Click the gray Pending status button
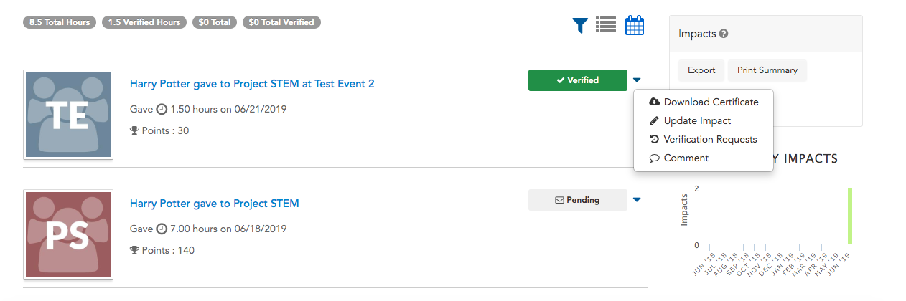This screenshot has height=301, width=906. click(x=578, y=200)
